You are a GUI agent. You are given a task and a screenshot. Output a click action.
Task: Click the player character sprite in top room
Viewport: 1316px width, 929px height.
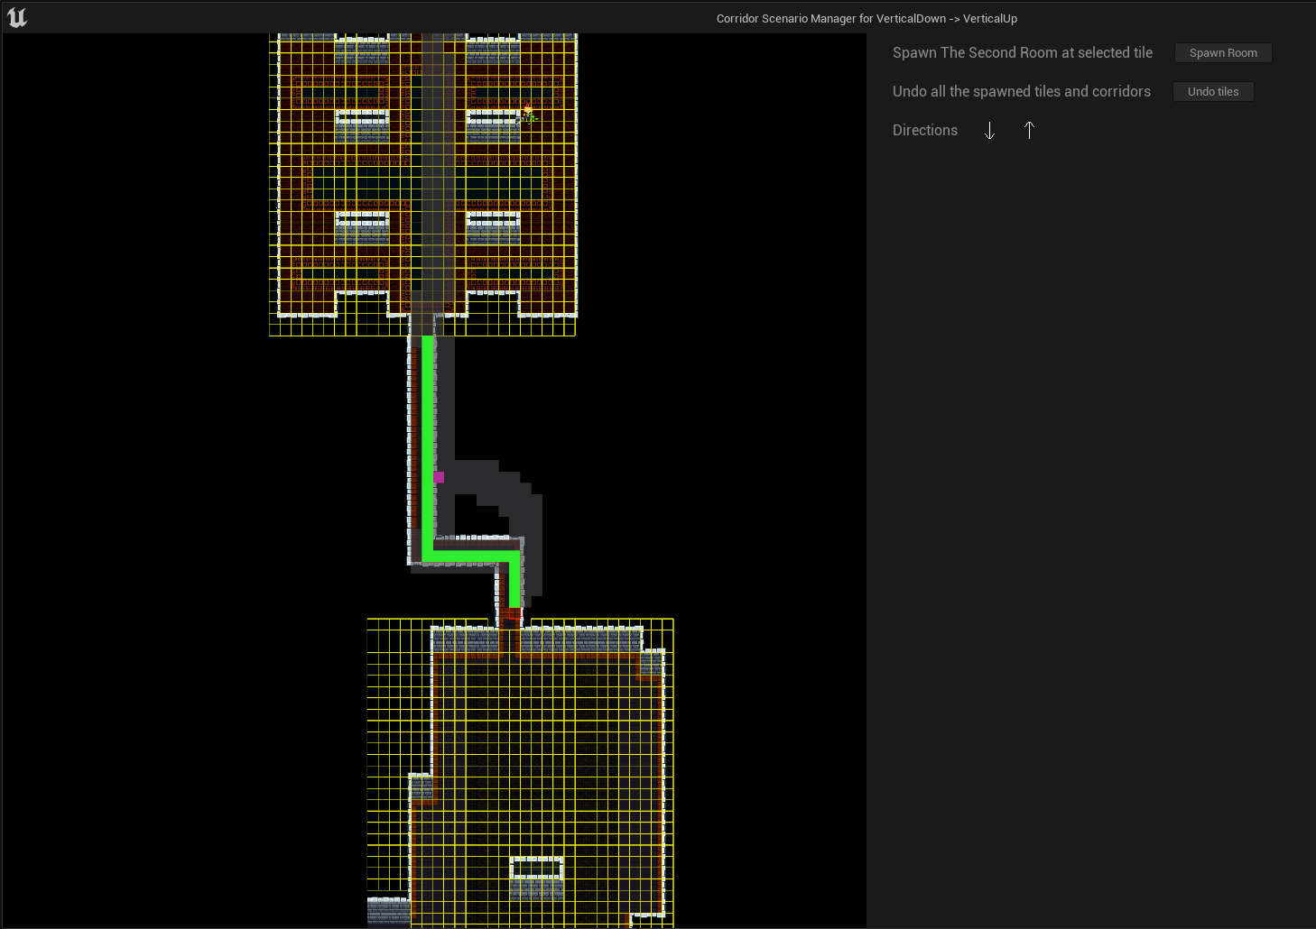click(528, 114)
